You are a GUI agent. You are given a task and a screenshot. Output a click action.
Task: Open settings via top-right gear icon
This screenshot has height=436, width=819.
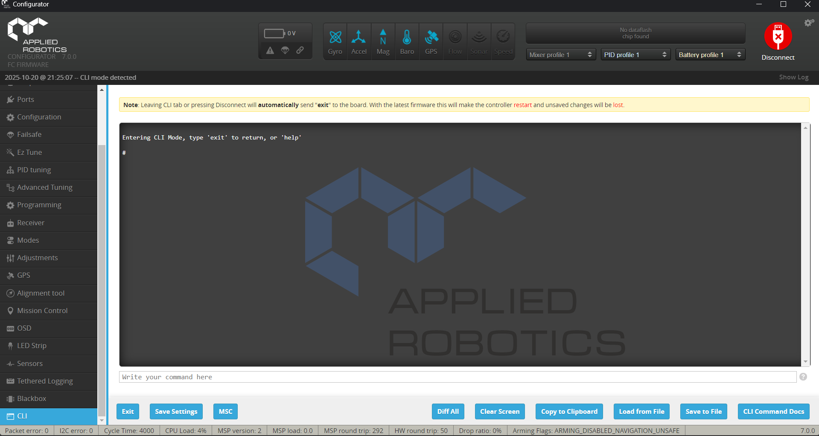pyautogui.click(x=809, y=23)
